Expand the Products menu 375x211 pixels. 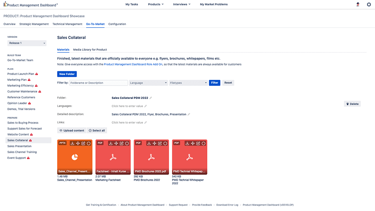(x=156, y=4)
